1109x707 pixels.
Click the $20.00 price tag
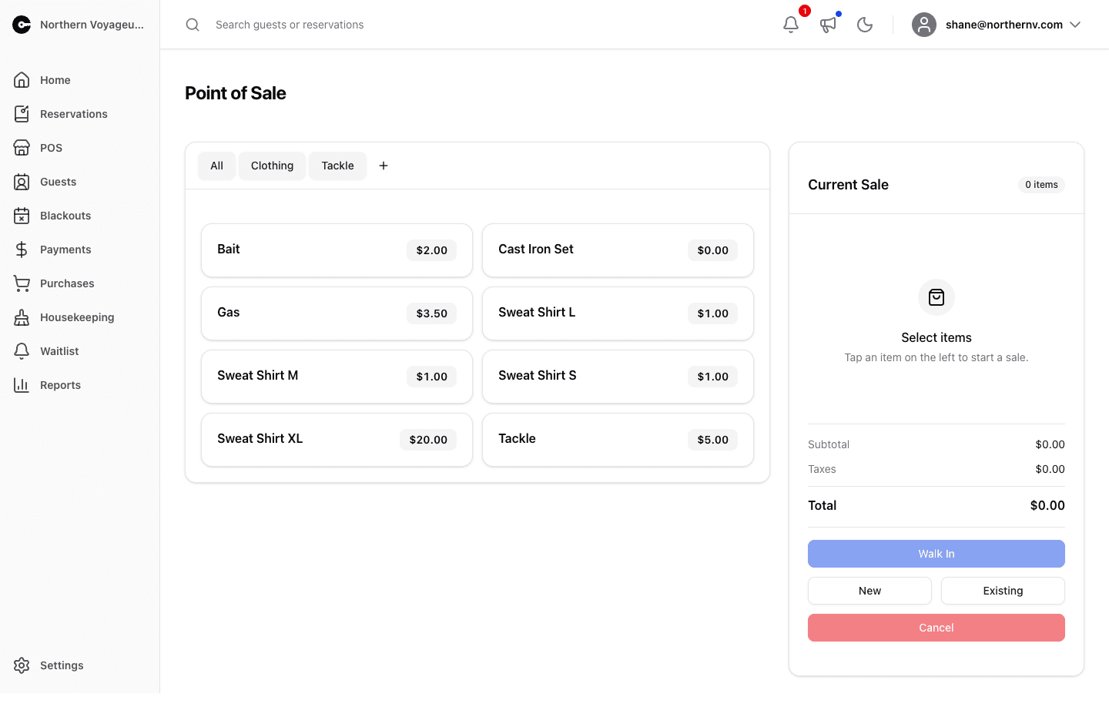(x=428, y=440)
